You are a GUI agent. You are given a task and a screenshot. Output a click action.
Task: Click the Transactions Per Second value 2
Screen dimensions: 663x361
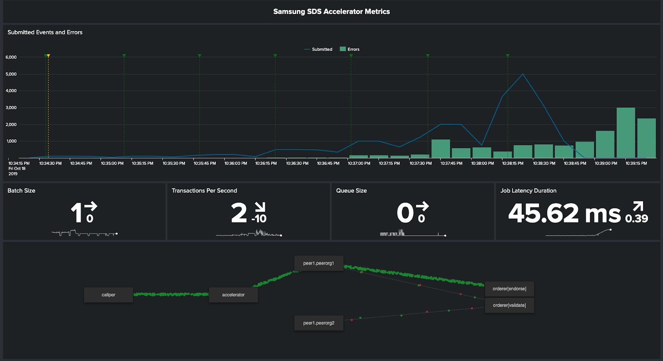pyautogui.click(x=239, y=213)
